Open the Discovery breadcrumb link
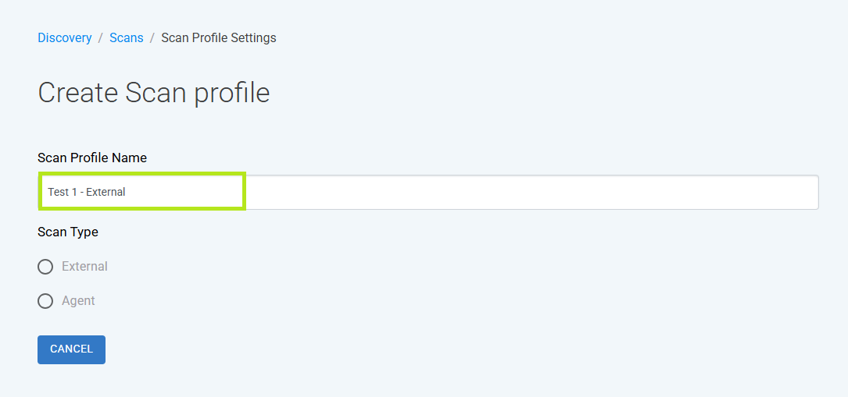848x397 pixels. [x=64, y=37]
